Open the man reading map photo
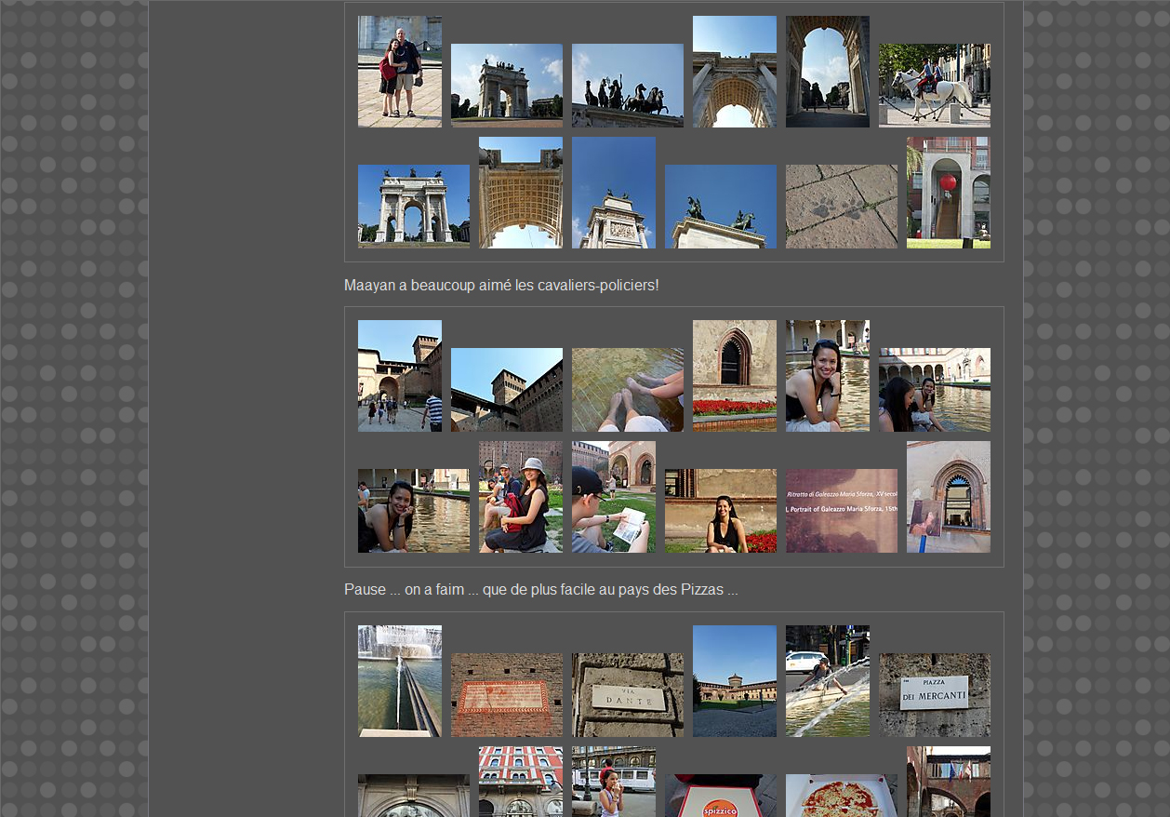The image size is (1170, 817). click(x=613, y=497)
